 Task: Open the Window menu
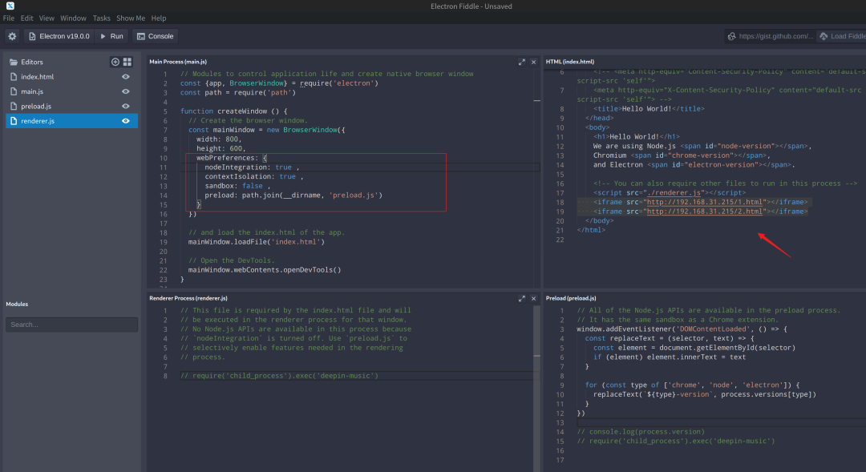coord(73,18)
